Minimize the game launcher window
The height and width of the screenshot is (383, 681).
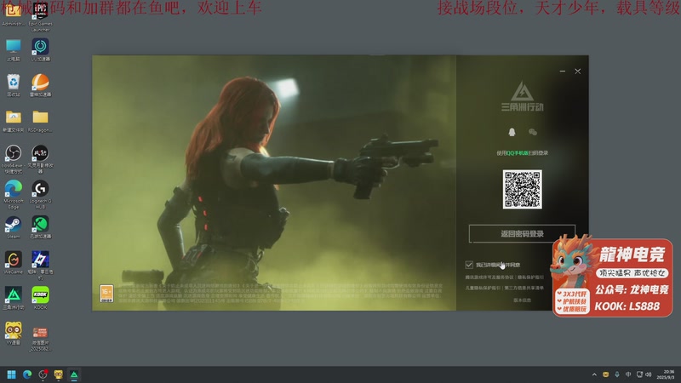(563, 71)
